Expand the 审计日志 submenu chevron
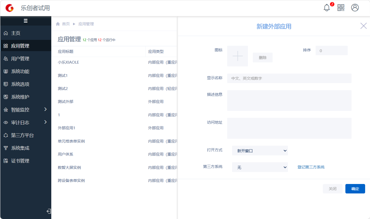This screenshot has width=370, height=219. pyautogui.click(x=45, y=122)
